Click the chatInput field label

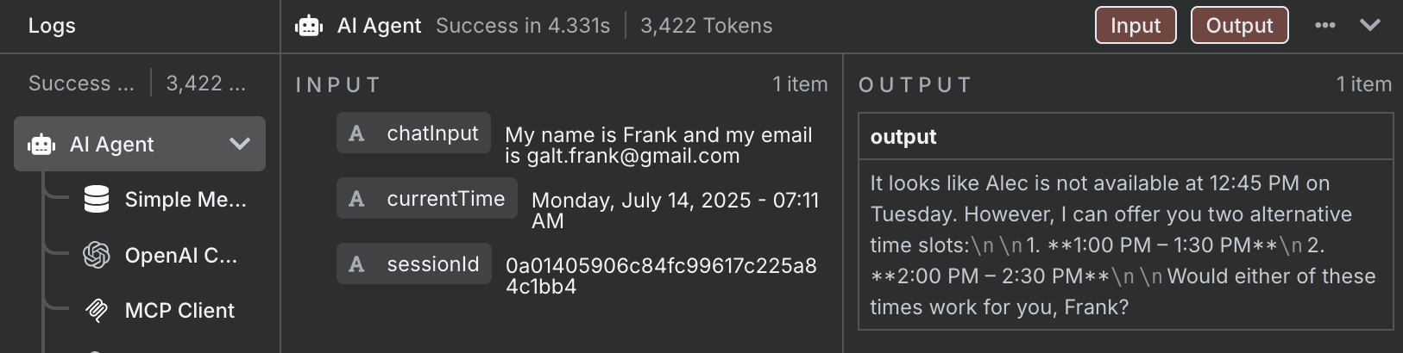432,133
